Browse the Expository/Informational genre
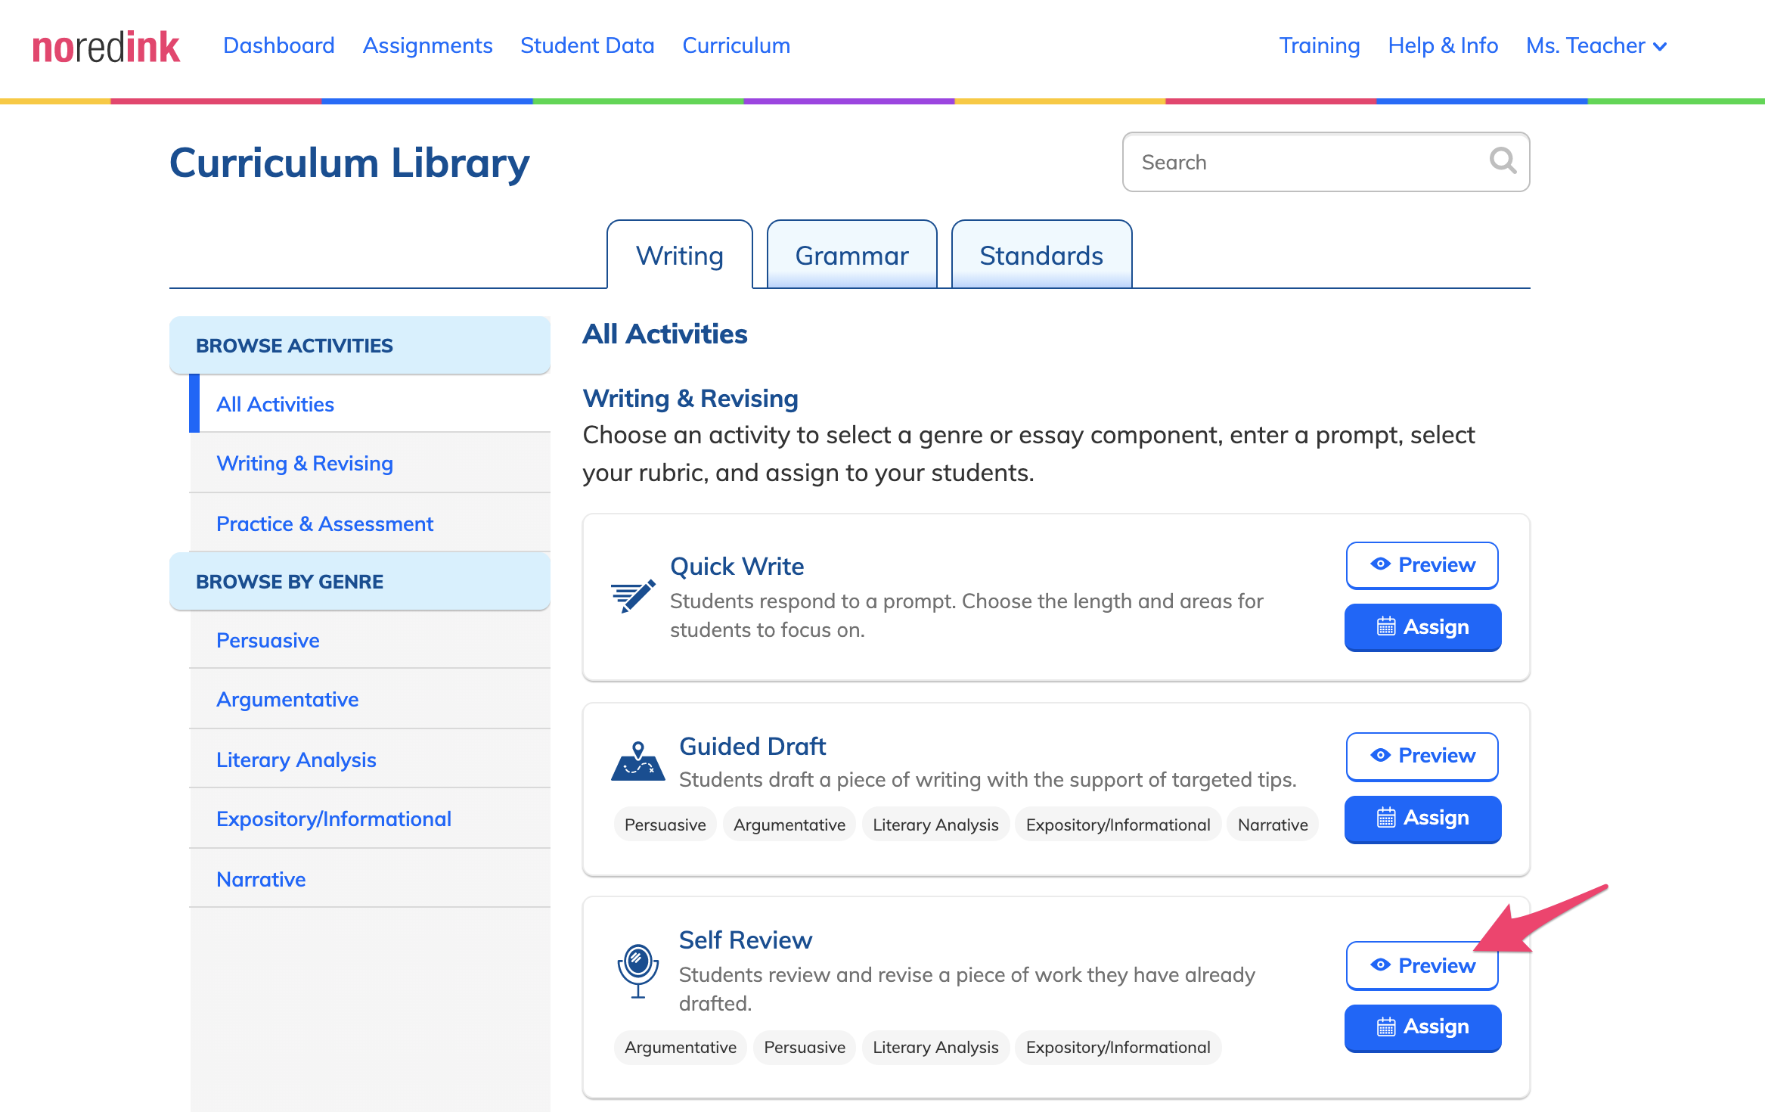Viewport: 1765px width, 1112px height. click(371, 818)
